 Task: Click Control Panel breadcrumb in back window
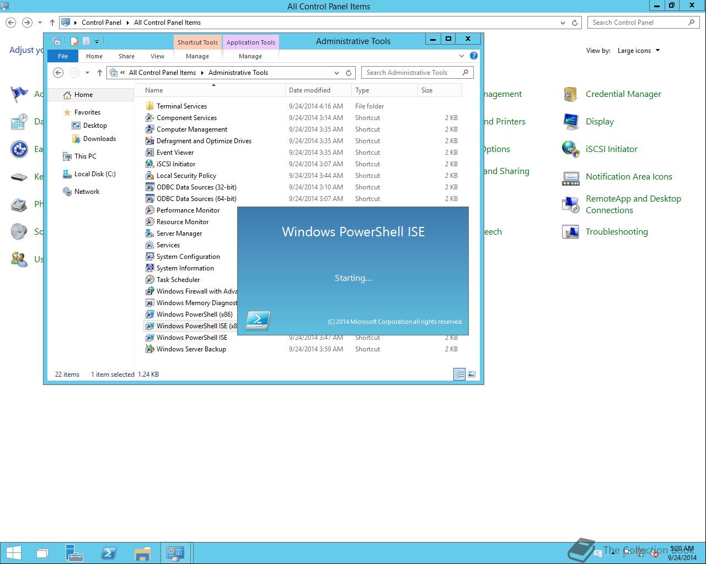(x=101, y=23)
